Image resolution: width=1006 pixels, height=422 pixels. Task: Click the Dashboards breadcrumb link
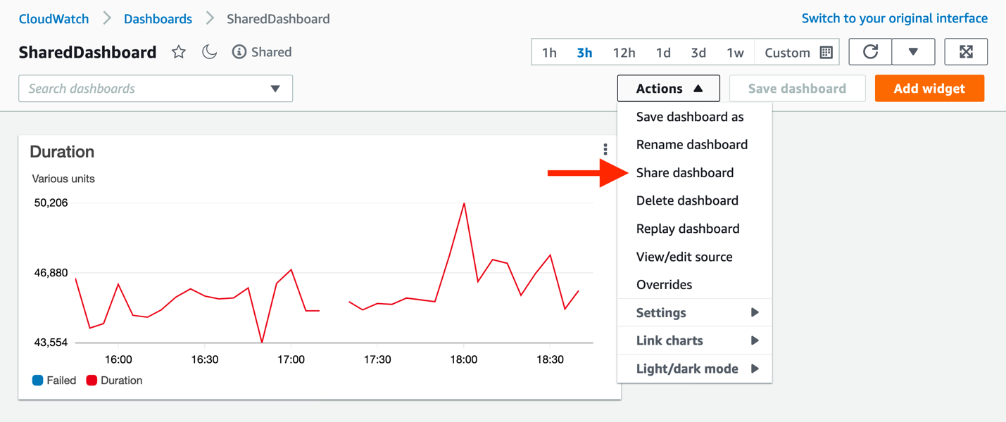point(158,18)
